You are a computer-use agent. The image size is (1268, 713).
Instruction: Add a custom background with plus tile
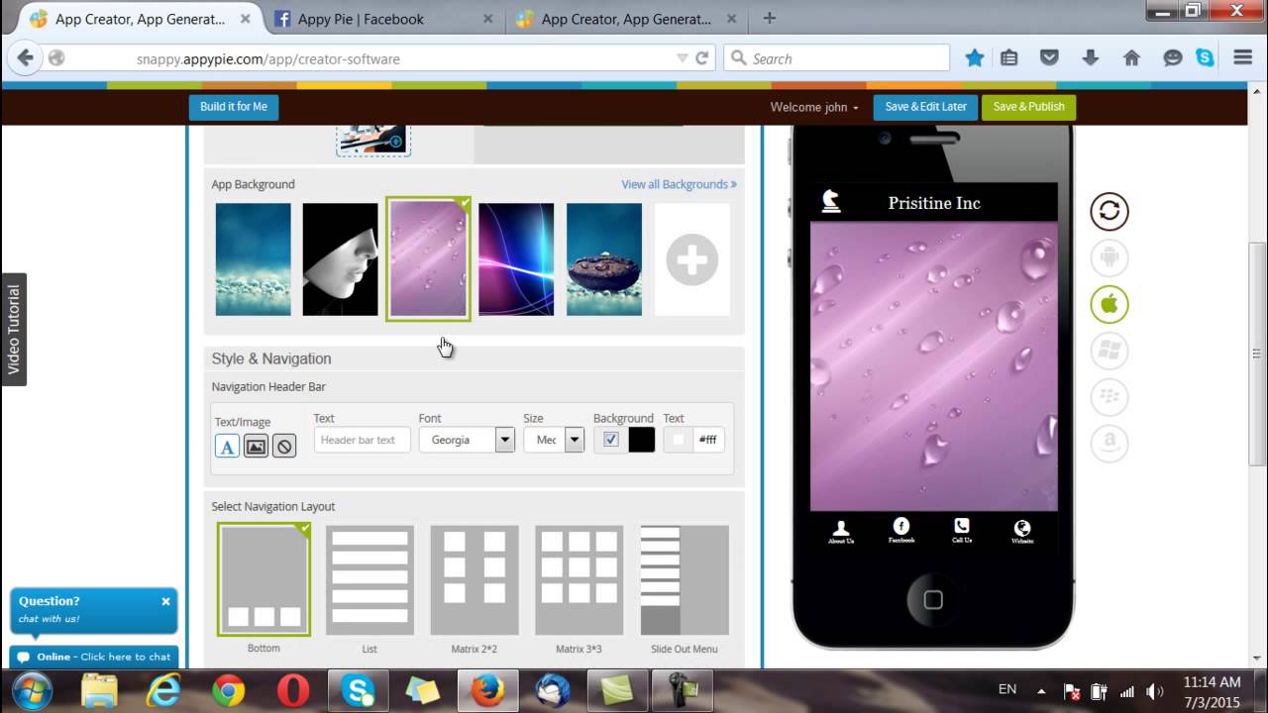691,259
